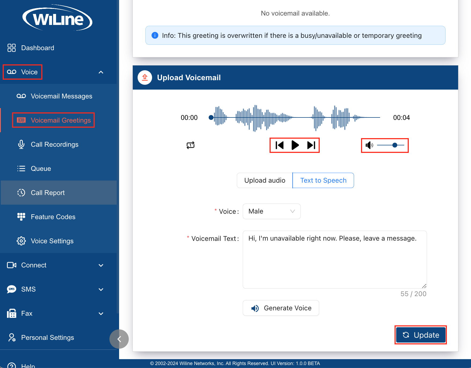Open the Voice gender dropdown

tap(271, 211)
